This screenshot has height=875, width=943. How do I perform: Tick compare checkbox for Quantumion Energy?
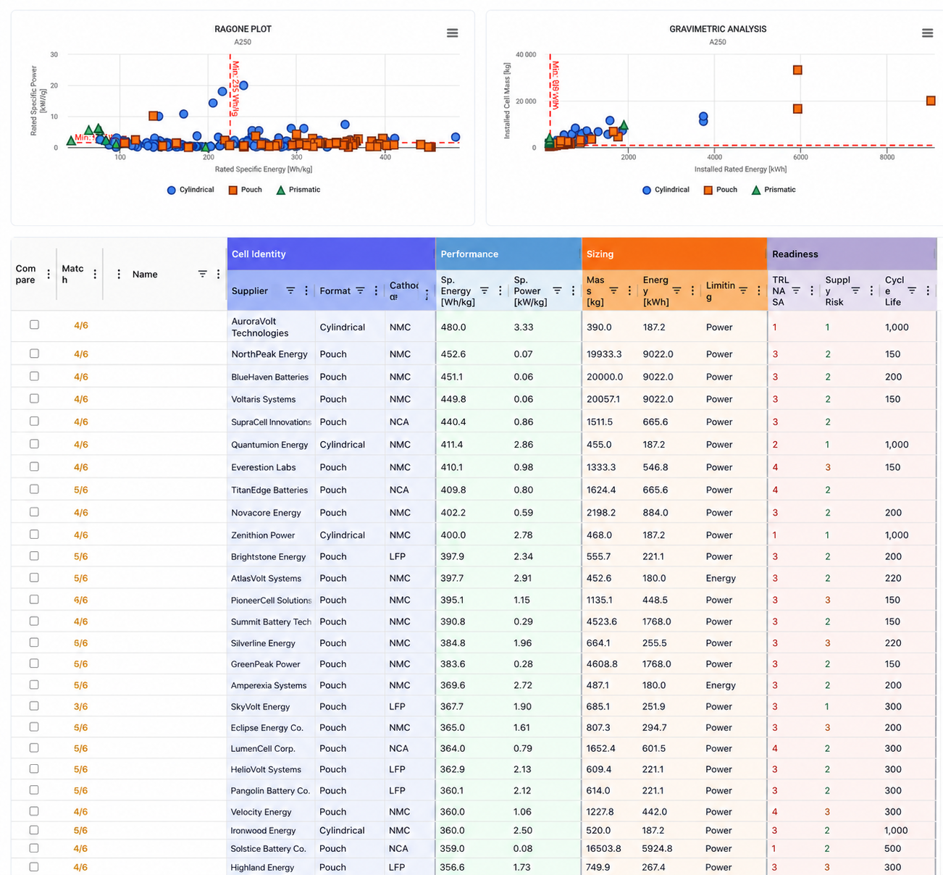(34, 444)
